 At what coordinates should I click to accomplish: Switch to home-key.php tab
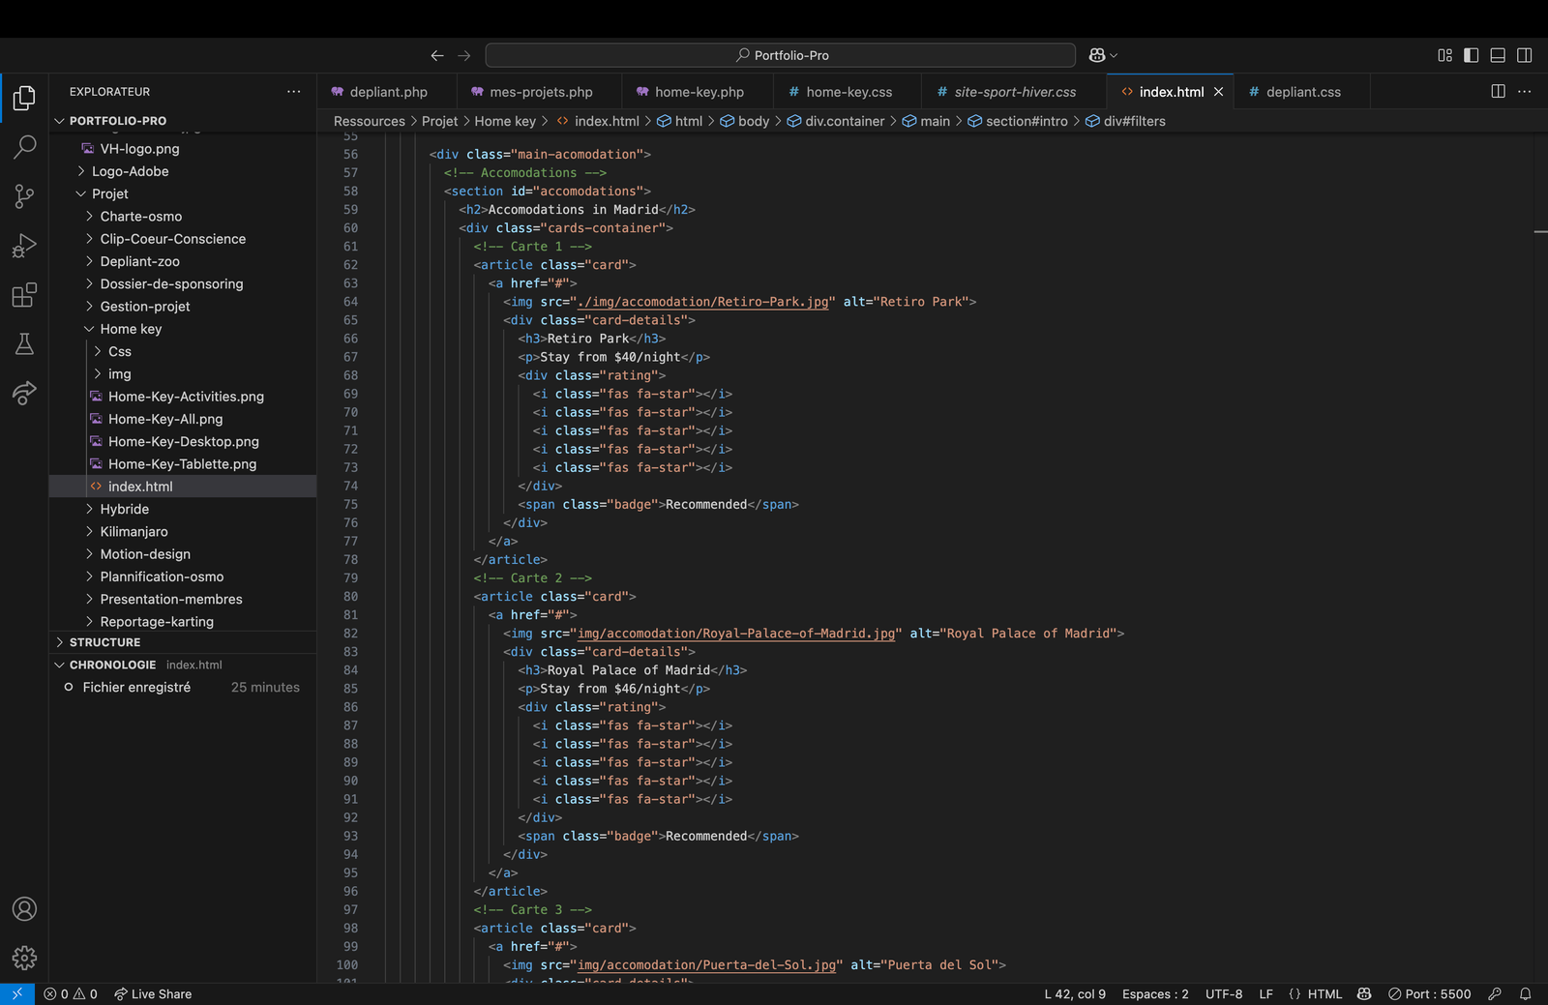click(x=699, y=92)
